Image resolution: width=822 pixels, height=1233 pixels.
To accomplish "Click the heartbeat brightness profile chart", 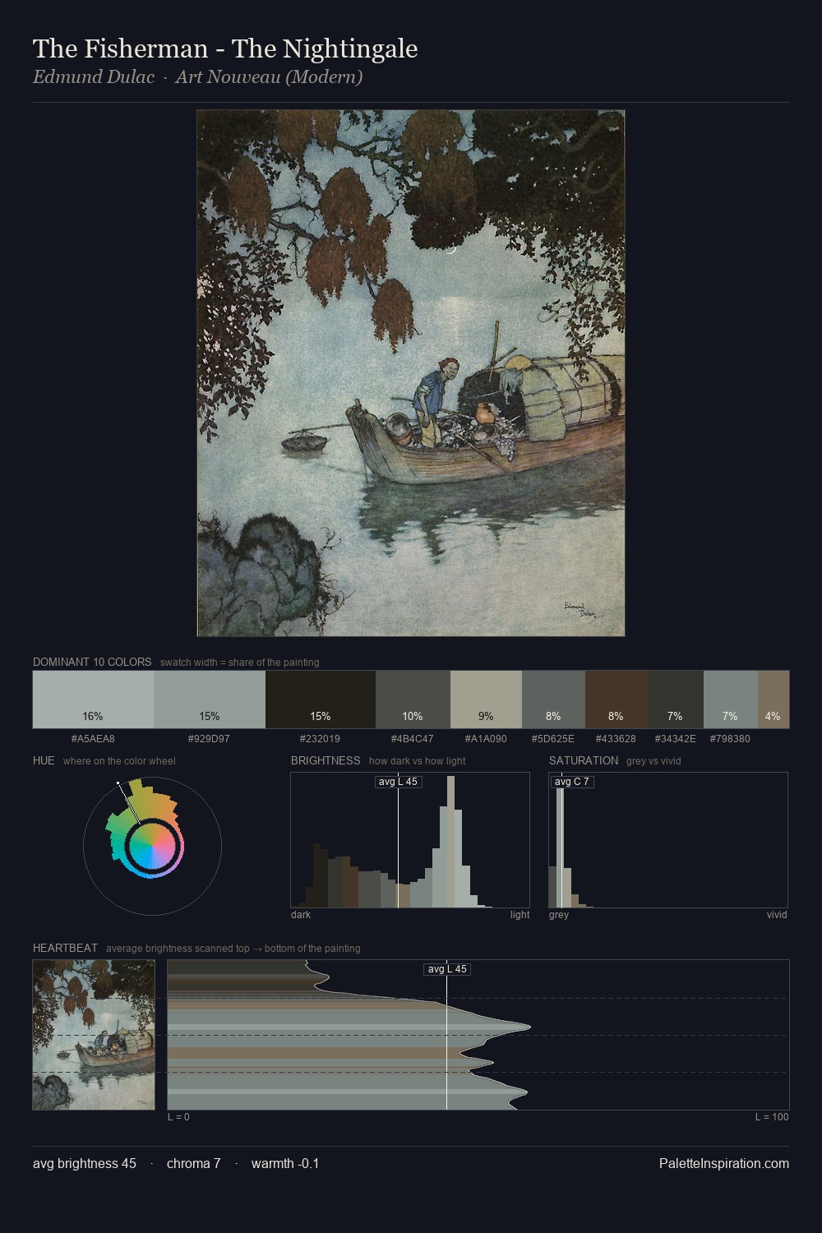I will [478, 1035].
